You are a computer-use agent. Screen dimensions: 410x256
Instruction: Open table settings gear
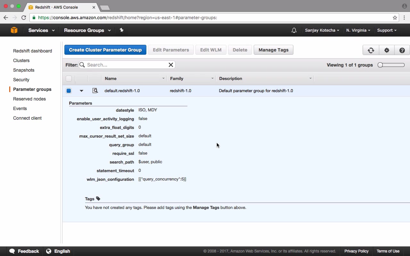click(387, 50)
